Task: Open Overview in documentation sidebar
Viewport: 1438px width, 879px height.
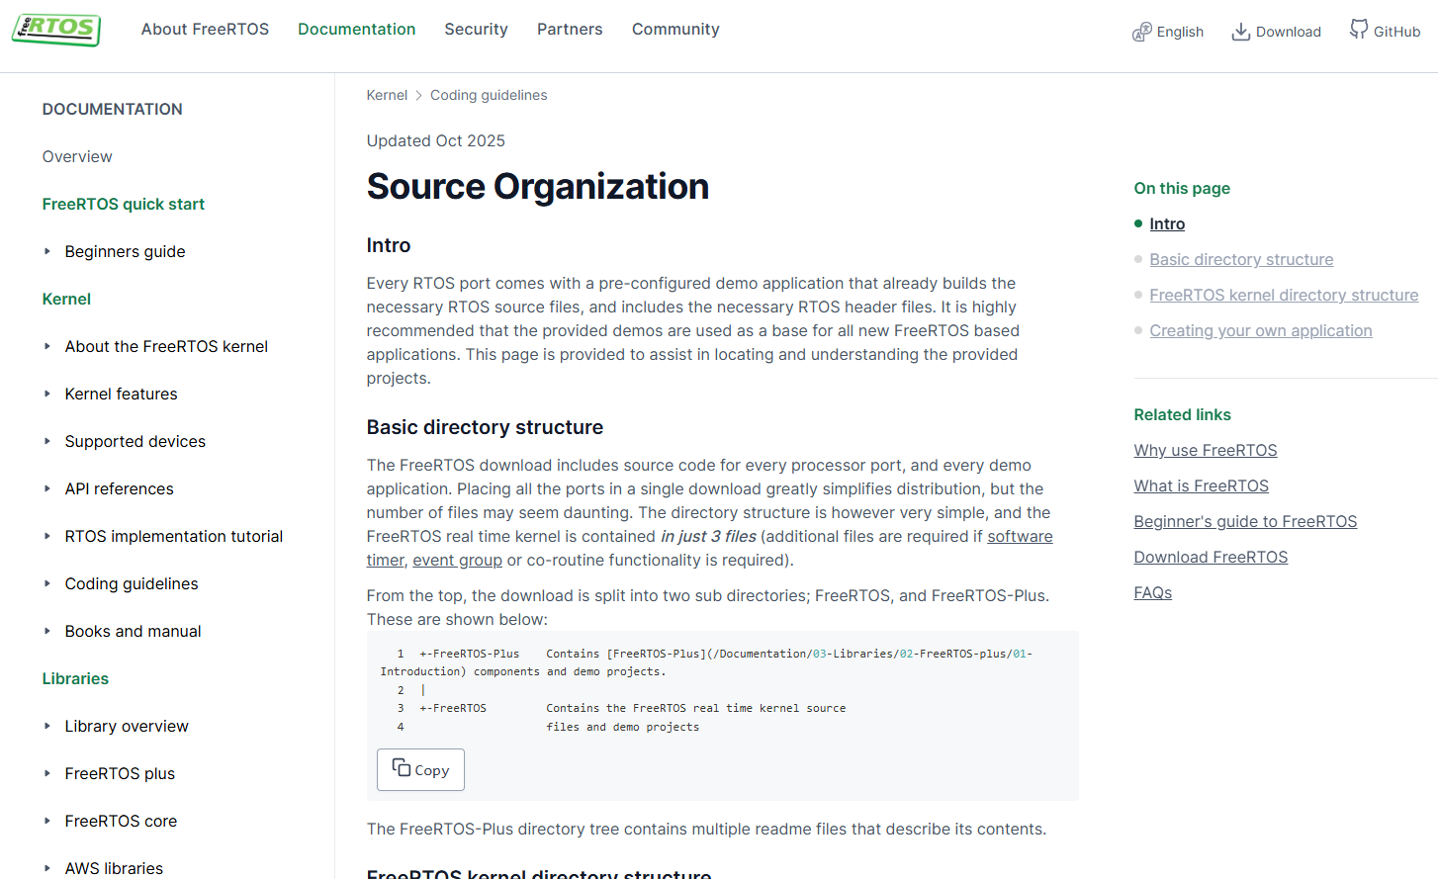Action: [77, 156]
